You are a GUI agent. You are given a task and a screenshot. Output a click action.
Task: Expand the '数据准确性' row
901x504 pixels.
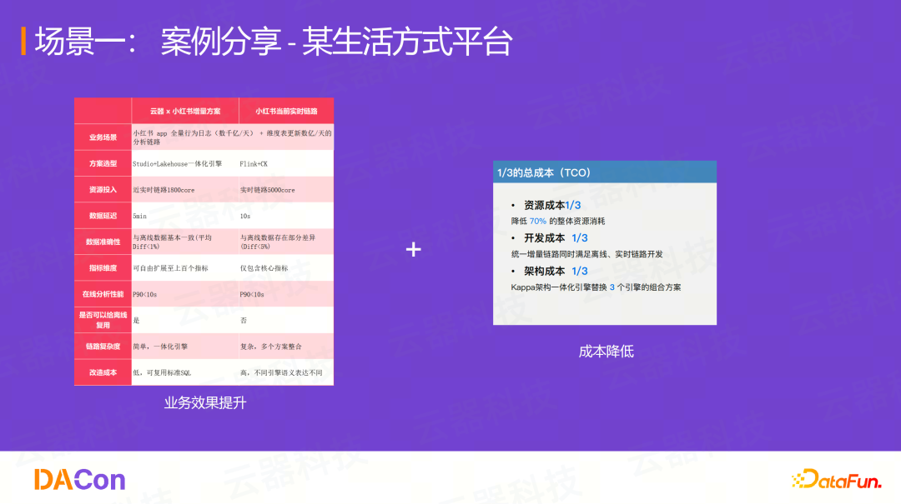click(102, 241)
